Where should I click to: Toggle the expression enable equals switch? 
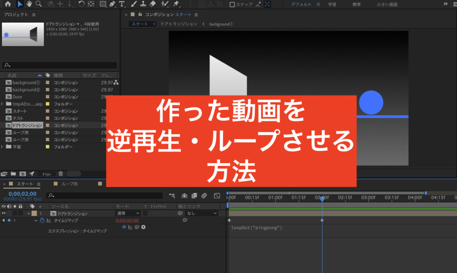pyautogui.click(x=125, y=227)
